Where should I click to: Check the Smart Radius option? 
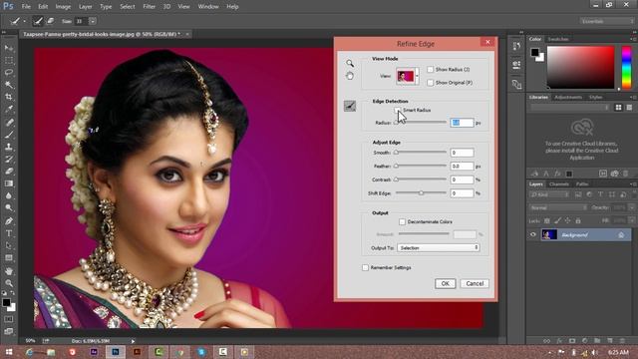(x=397, y=111)
